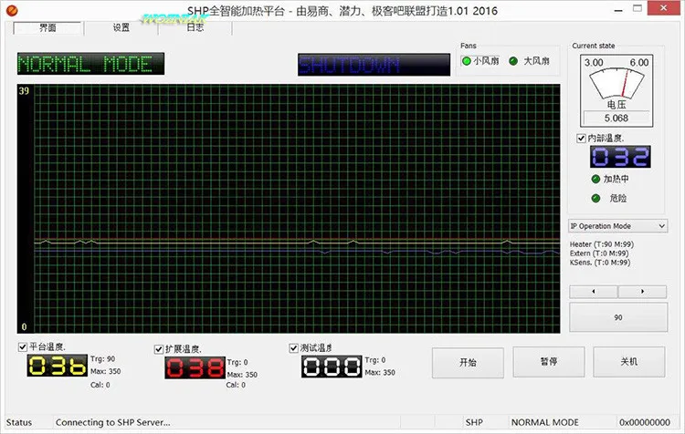Click the 开始 start button

468,362
